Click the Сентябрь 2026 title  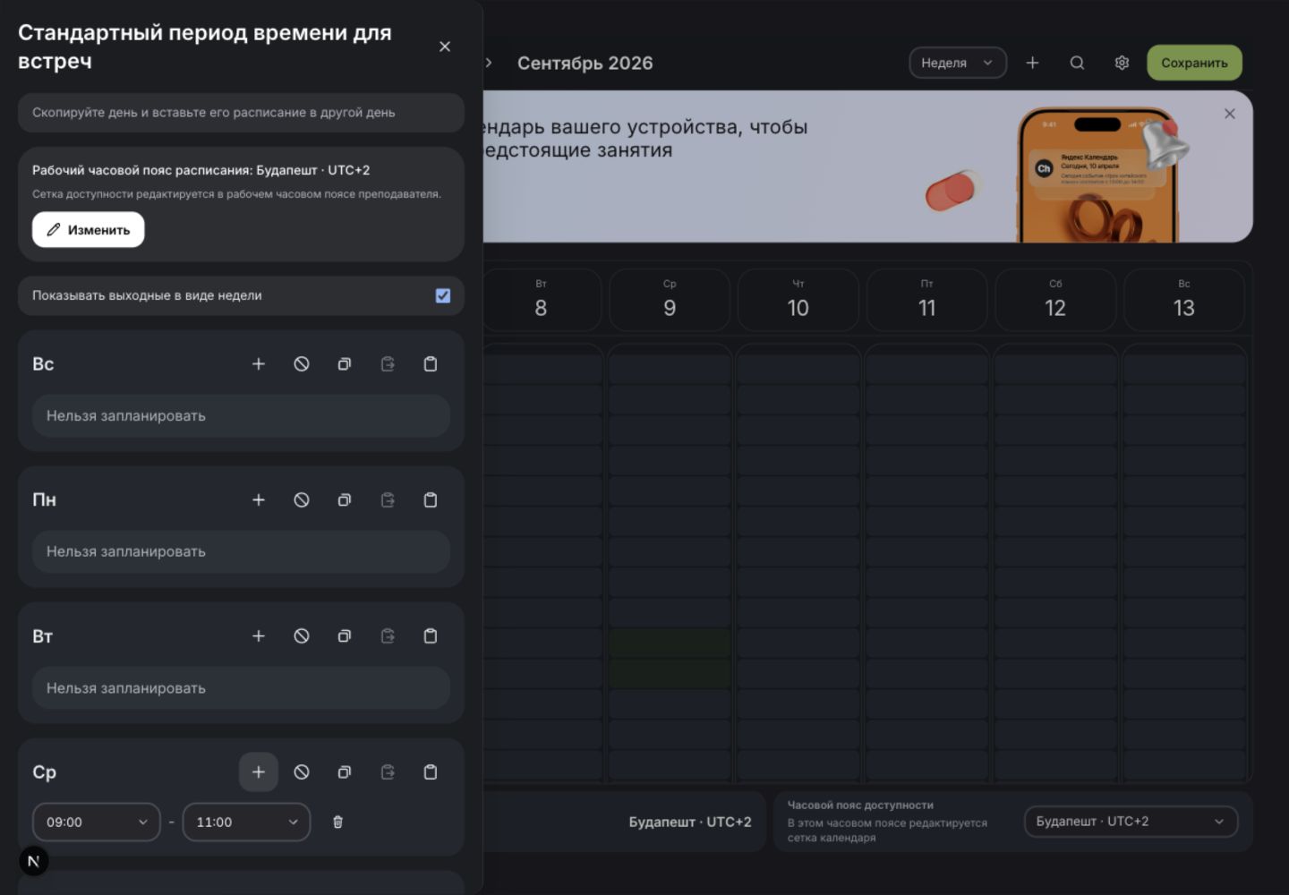pyautogui.click(x=585, y=63)
